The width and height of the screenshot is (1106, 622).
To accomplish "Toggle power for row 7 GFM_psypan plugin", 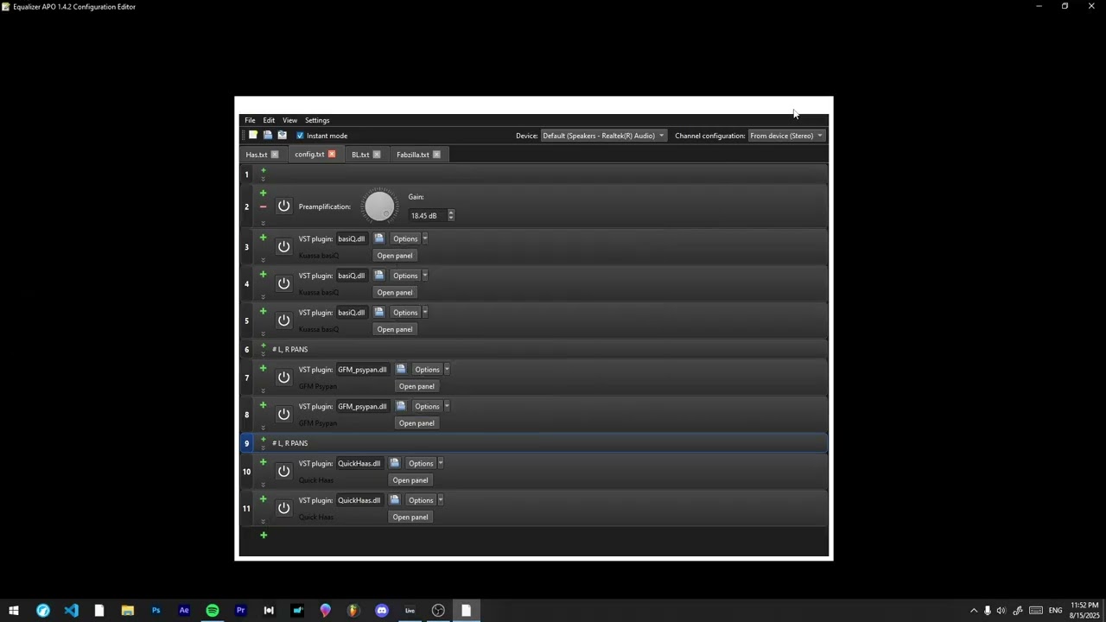I will 283,378.
